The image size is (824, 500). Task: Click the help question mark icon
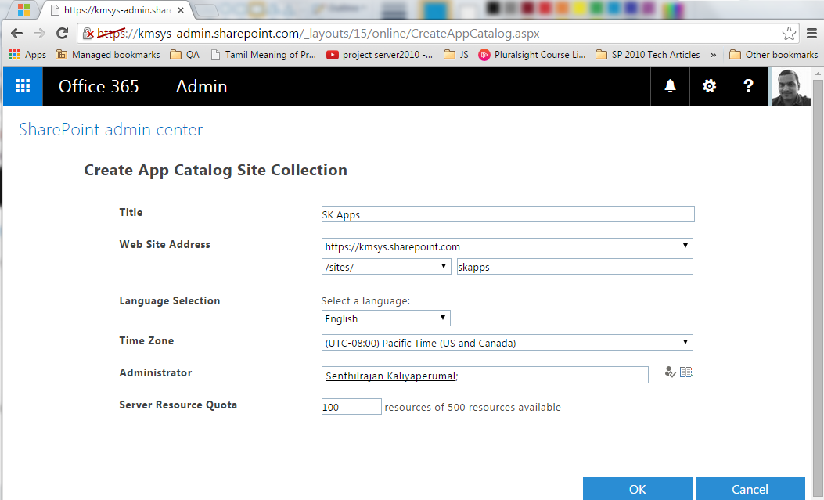(748, 86)
